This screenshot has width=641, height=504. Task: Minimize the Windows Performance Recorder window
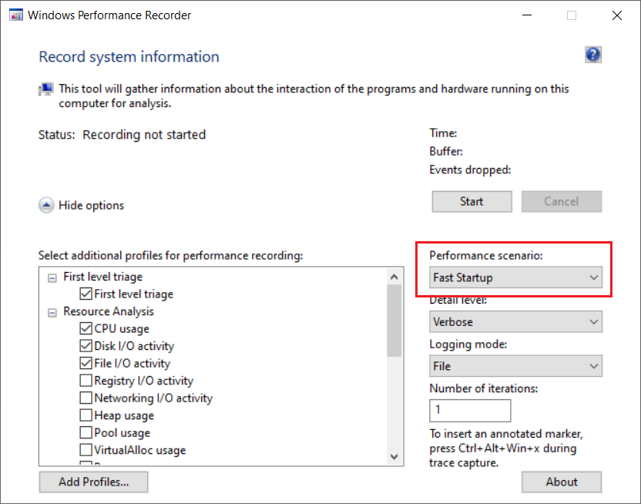click(x=527, y=15)
